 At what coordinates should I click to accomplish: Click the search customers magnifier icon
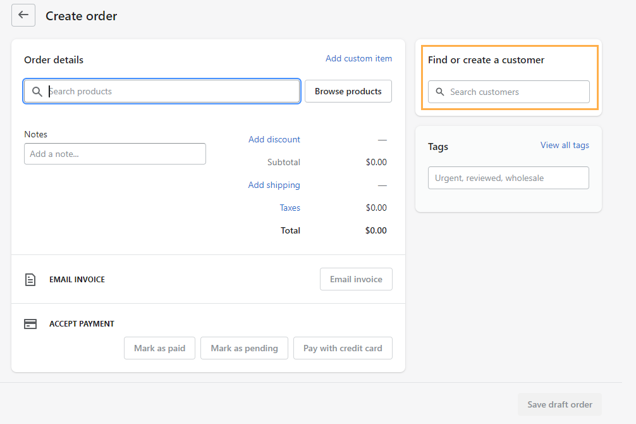440,92
